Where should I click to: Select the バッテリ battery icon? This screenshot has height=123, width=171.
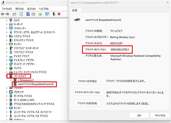tap(11, 68)
